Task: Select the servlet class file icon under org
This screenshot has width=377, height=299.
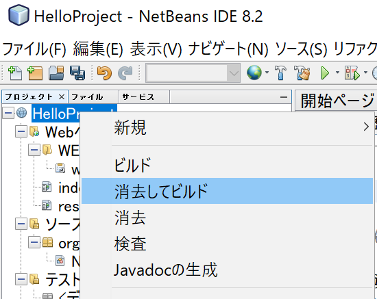Action: [60, 261]
